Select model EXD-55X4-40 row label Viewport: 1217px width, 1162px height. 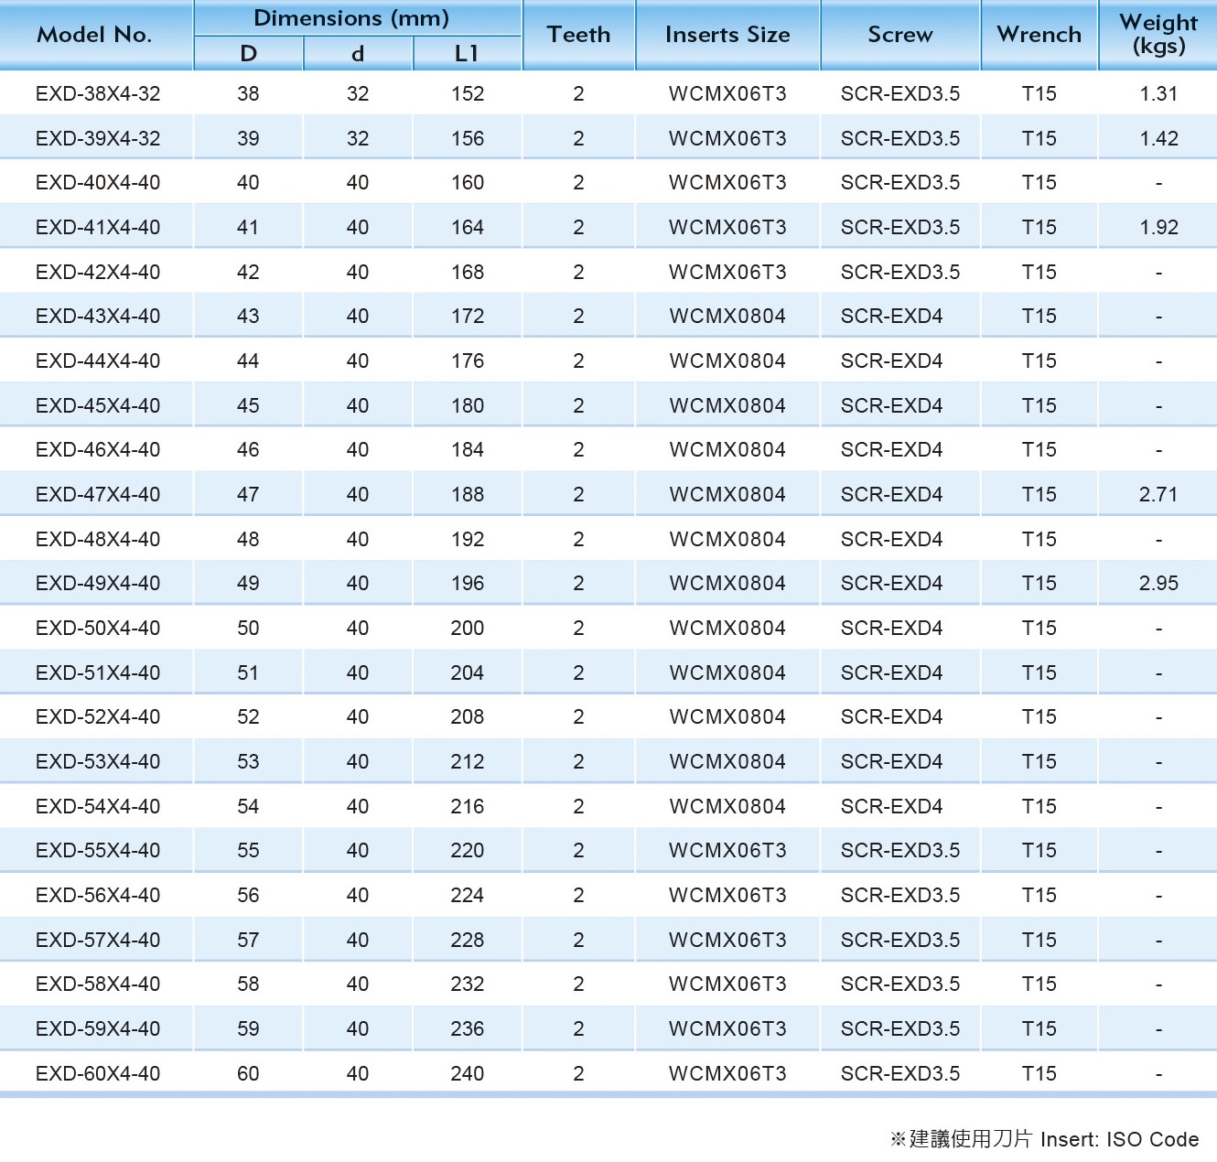(98, 851)
